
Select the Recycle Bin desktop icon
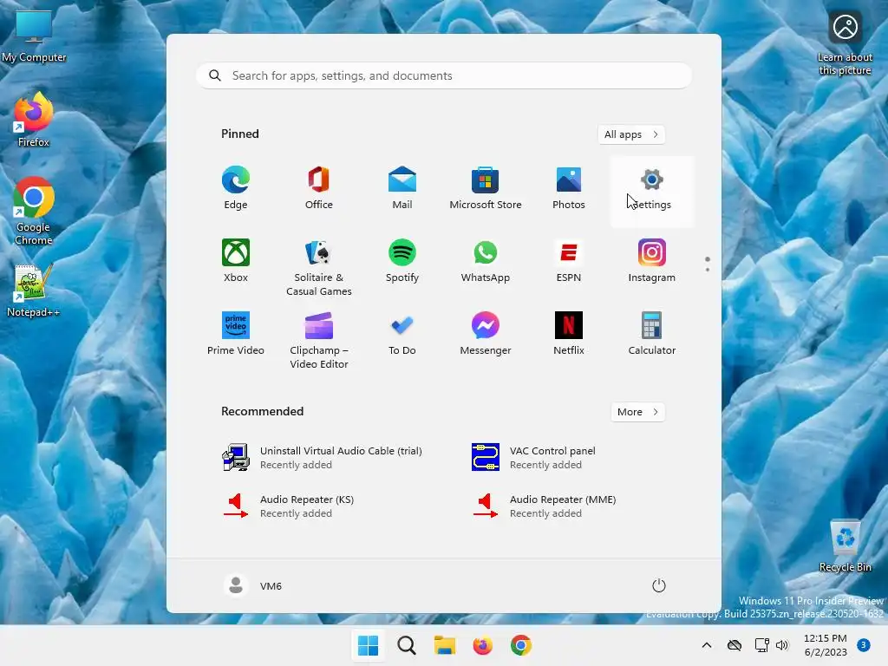[846, 545]
